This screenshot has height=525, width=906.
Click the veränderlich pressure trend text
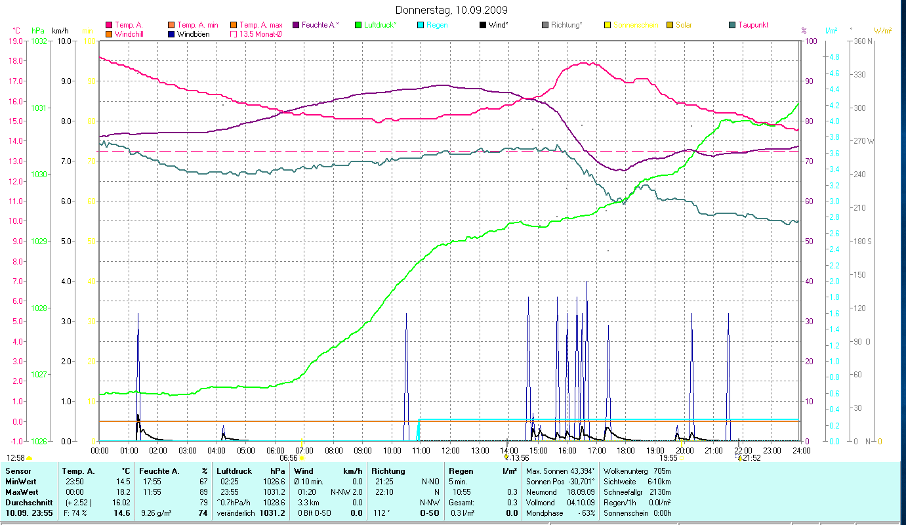(x=236, y=513)
